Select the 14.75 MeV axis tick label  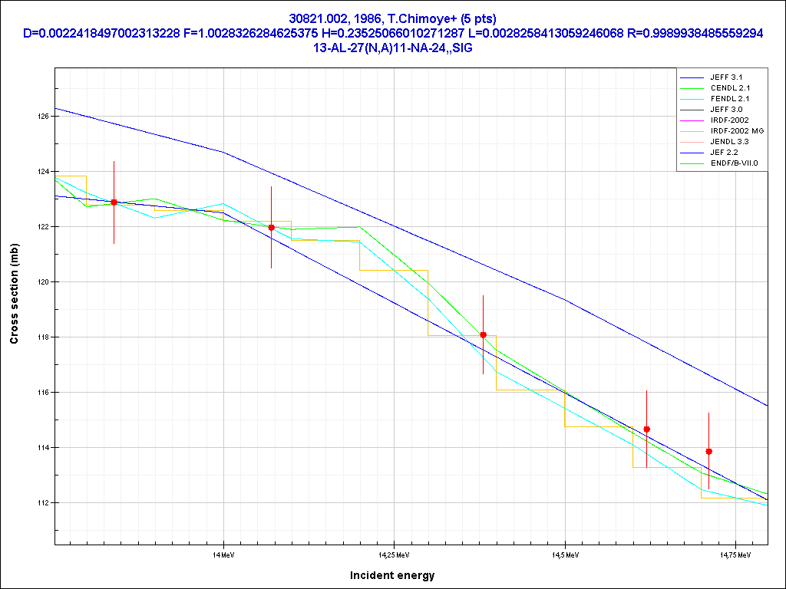click(x=735, y=554)
